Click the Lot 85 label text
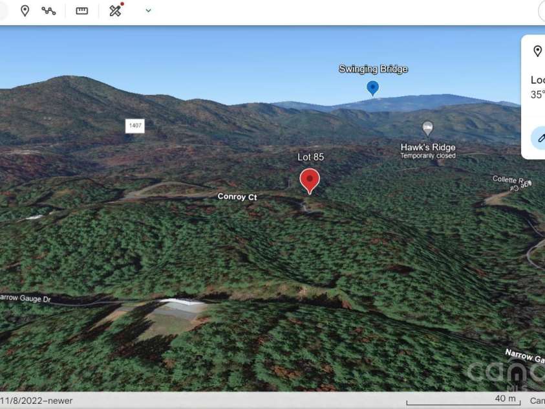The image size is (545, 409). click(x=310, y=157)
